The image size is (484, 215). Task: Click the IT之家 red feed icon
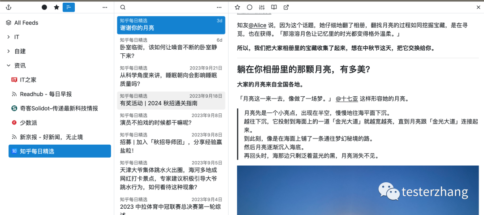coord(14,80)
